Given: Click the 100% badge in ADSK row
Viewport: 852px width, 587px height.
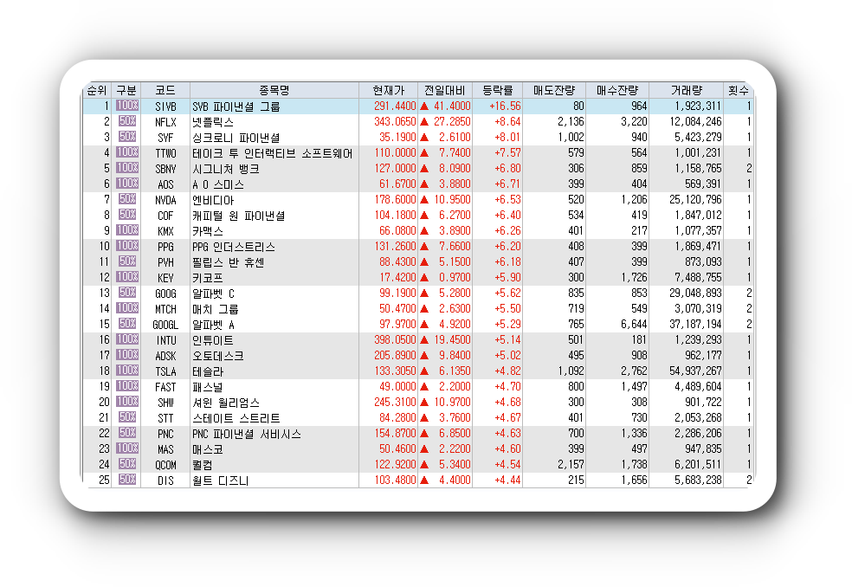Looking at the screenshot, I should pyautogui.click(x=127, y=355).
